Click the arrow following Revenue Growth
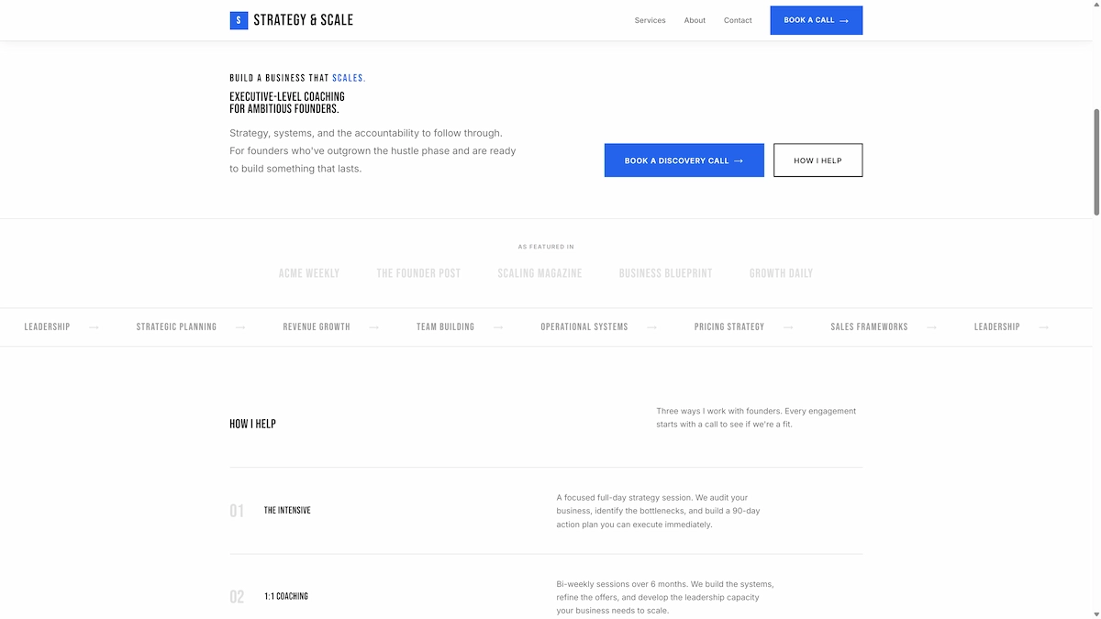Image resolution: width=1101 pixels, height=619 pixels. point(373,326)
